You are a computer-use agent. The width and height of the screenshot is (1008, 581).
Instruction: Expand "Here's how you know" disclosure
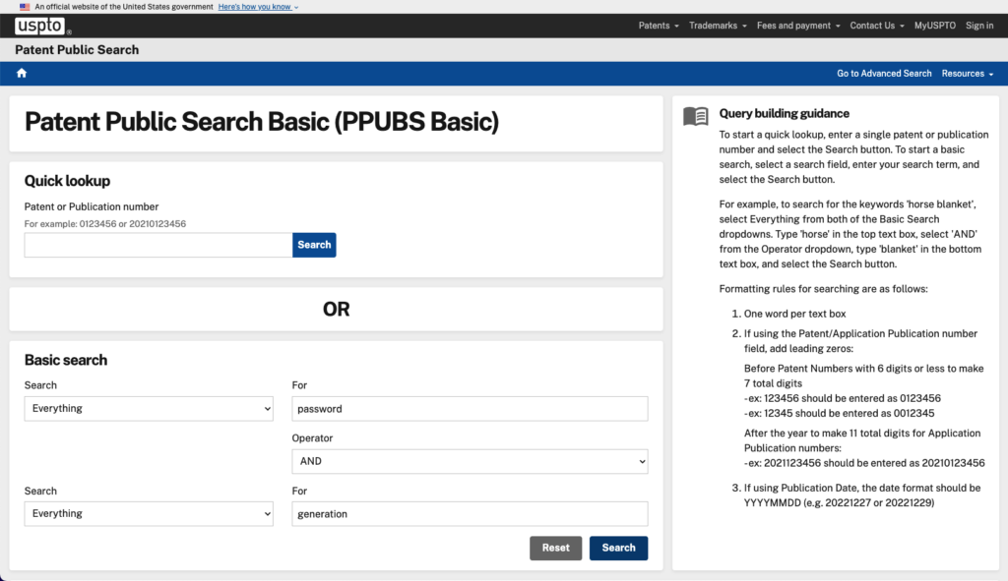[x=258, y=7]
